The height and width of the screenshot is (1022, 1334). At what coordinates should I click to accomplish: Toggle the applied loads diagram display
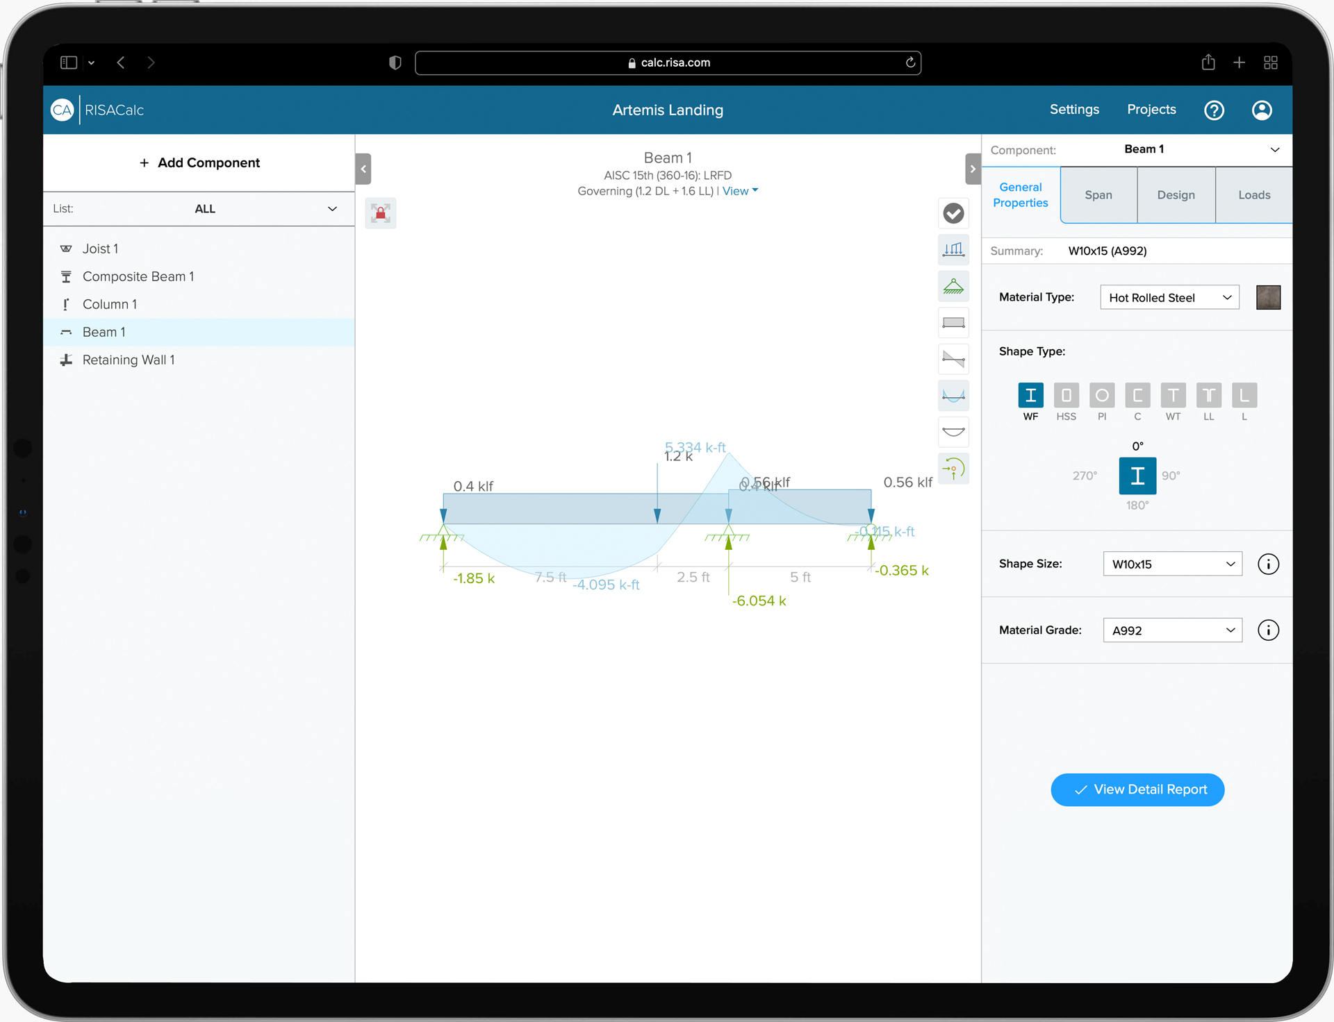point(953,249)
